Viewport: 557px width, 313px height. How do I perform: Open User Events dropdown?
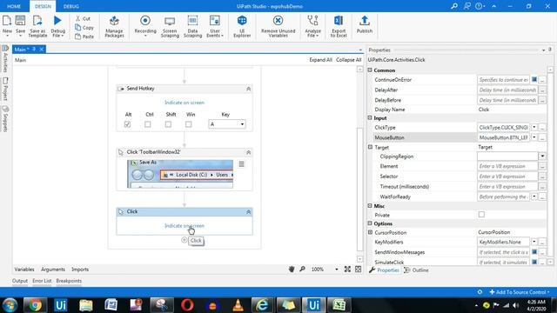[x=215, y=26]
